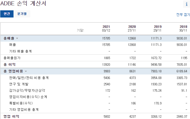
Task: Click the 전부 접기 link
Action: 183,15
